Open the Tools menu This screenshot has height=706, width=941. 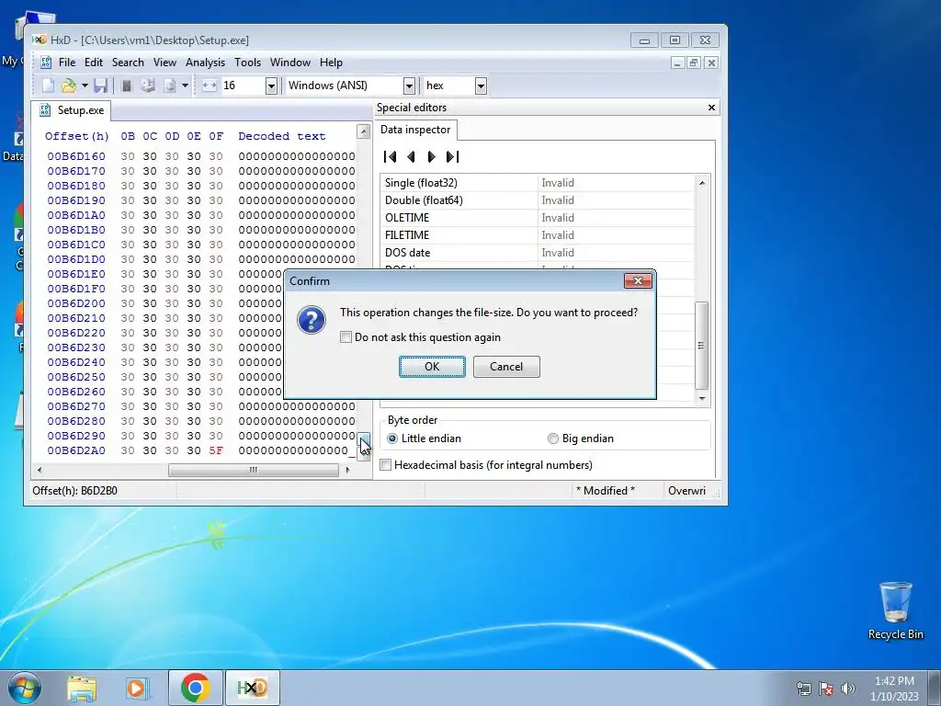click(x=247, y=63)
